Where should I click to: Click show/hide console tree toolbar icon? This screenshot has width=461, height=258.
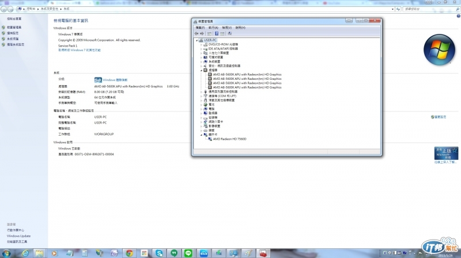209,33
